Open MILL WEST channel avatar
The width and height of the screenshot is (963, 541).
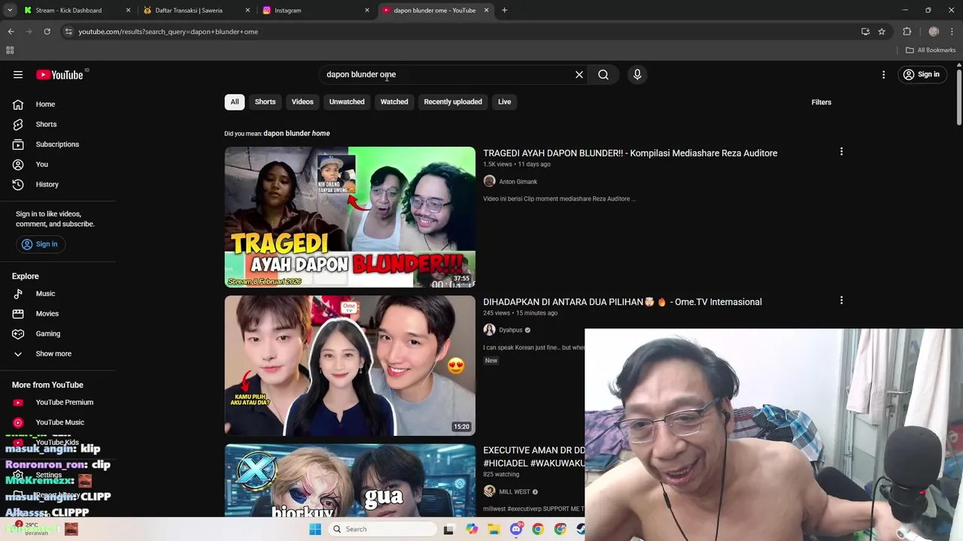pyautogui.click(x=489, y=491)
